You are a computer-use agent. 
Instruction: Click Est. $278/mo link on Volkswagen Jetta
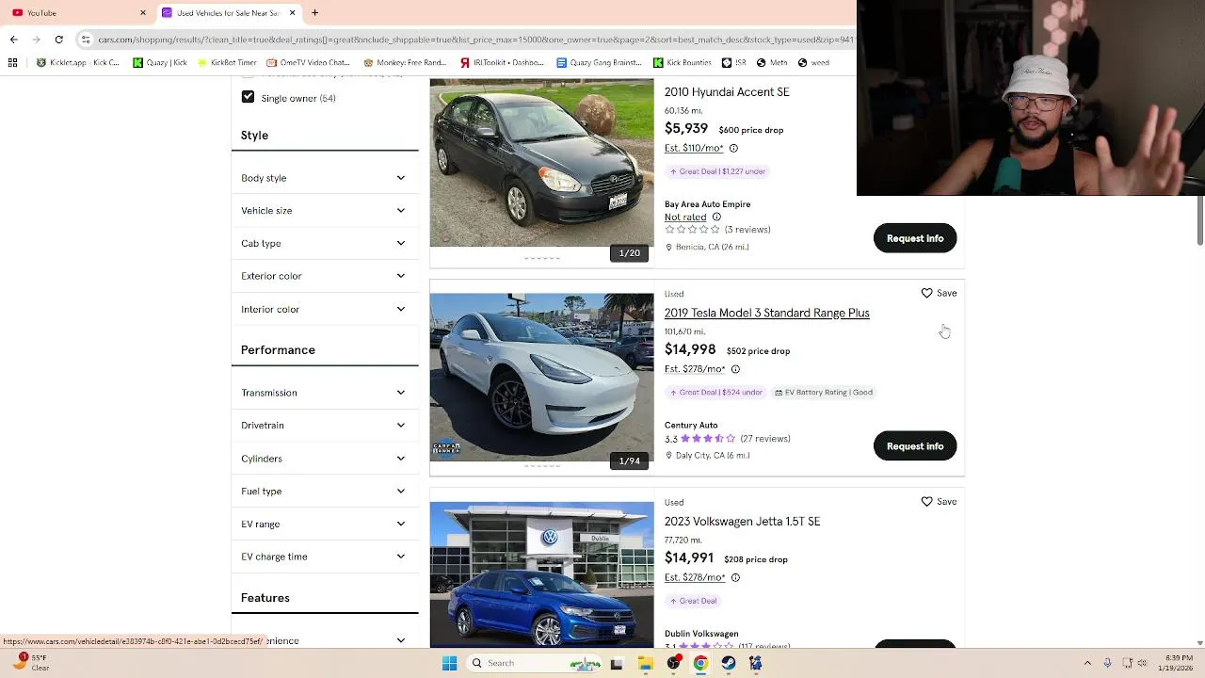(x=695, y=578)
